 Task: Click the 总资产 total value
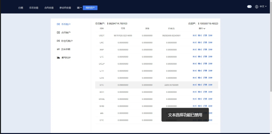point(208,24)
